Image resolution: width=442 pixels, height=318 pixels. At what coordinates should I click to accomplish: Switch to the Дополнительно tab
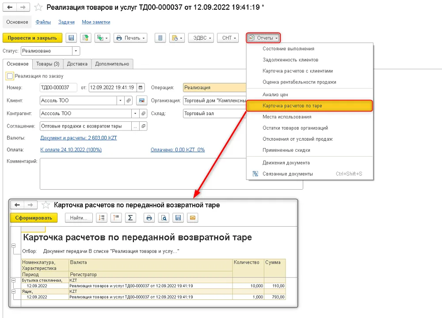click(112, 64)
